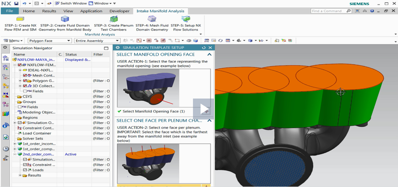
Task: Toggle Mesh Cont... checkbox
Action: click(25, 75)
